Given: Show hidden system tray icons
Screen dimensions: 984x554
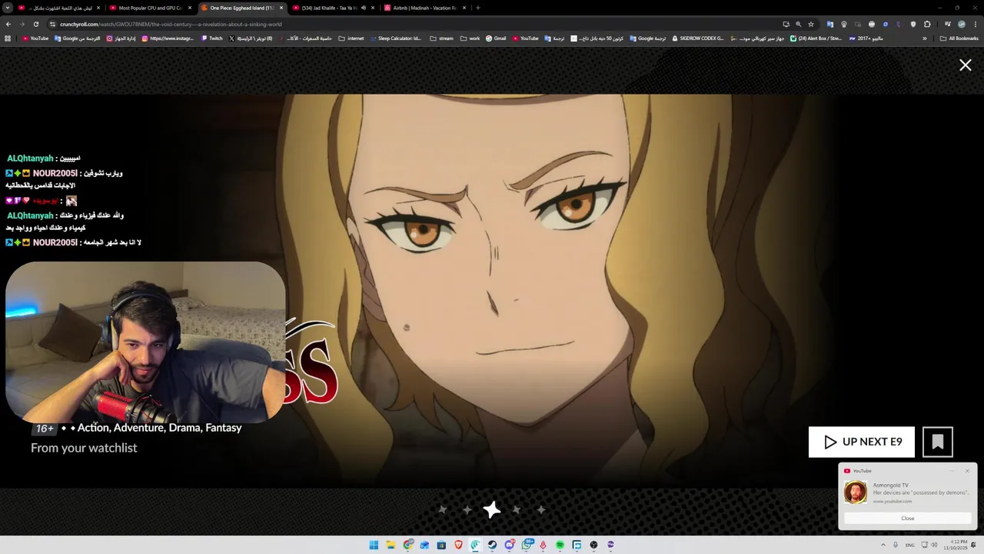Looking at the screenshot, I should [883, 545].
